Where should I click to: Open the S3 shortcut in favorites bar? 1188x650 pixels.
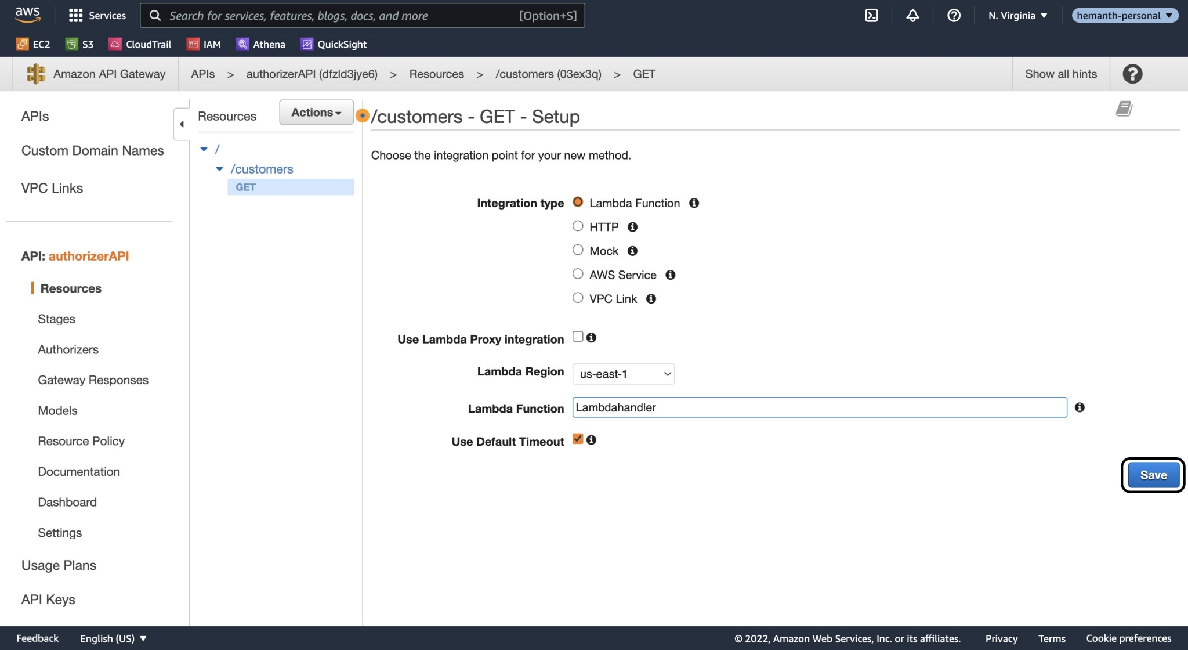coord(79,44)
